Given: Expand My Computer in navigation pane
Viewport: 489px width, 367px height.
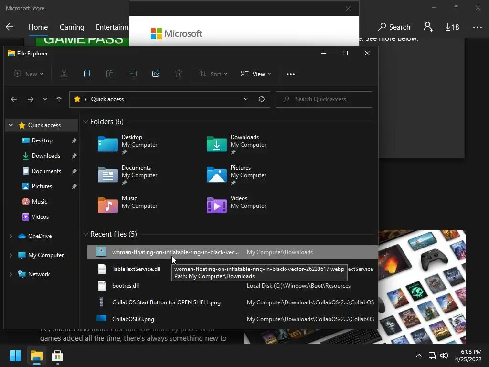Looking at the screenshot, I should pyautogui.click(x=11, y=255).
